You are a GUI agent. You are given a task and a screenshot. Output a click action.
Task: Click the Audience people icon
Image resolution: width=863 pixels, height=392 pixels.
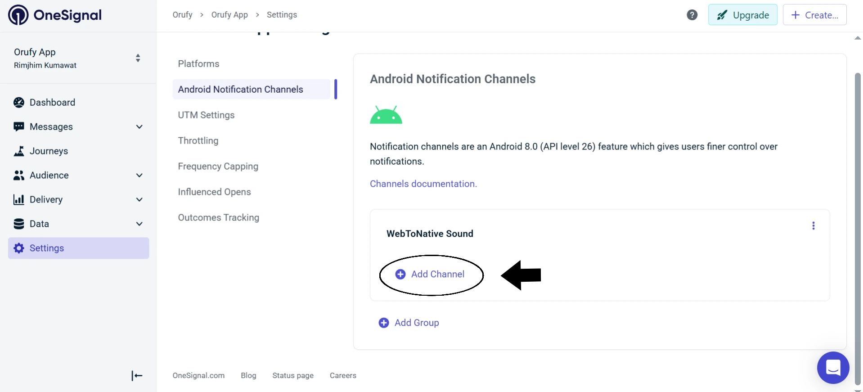19,176
